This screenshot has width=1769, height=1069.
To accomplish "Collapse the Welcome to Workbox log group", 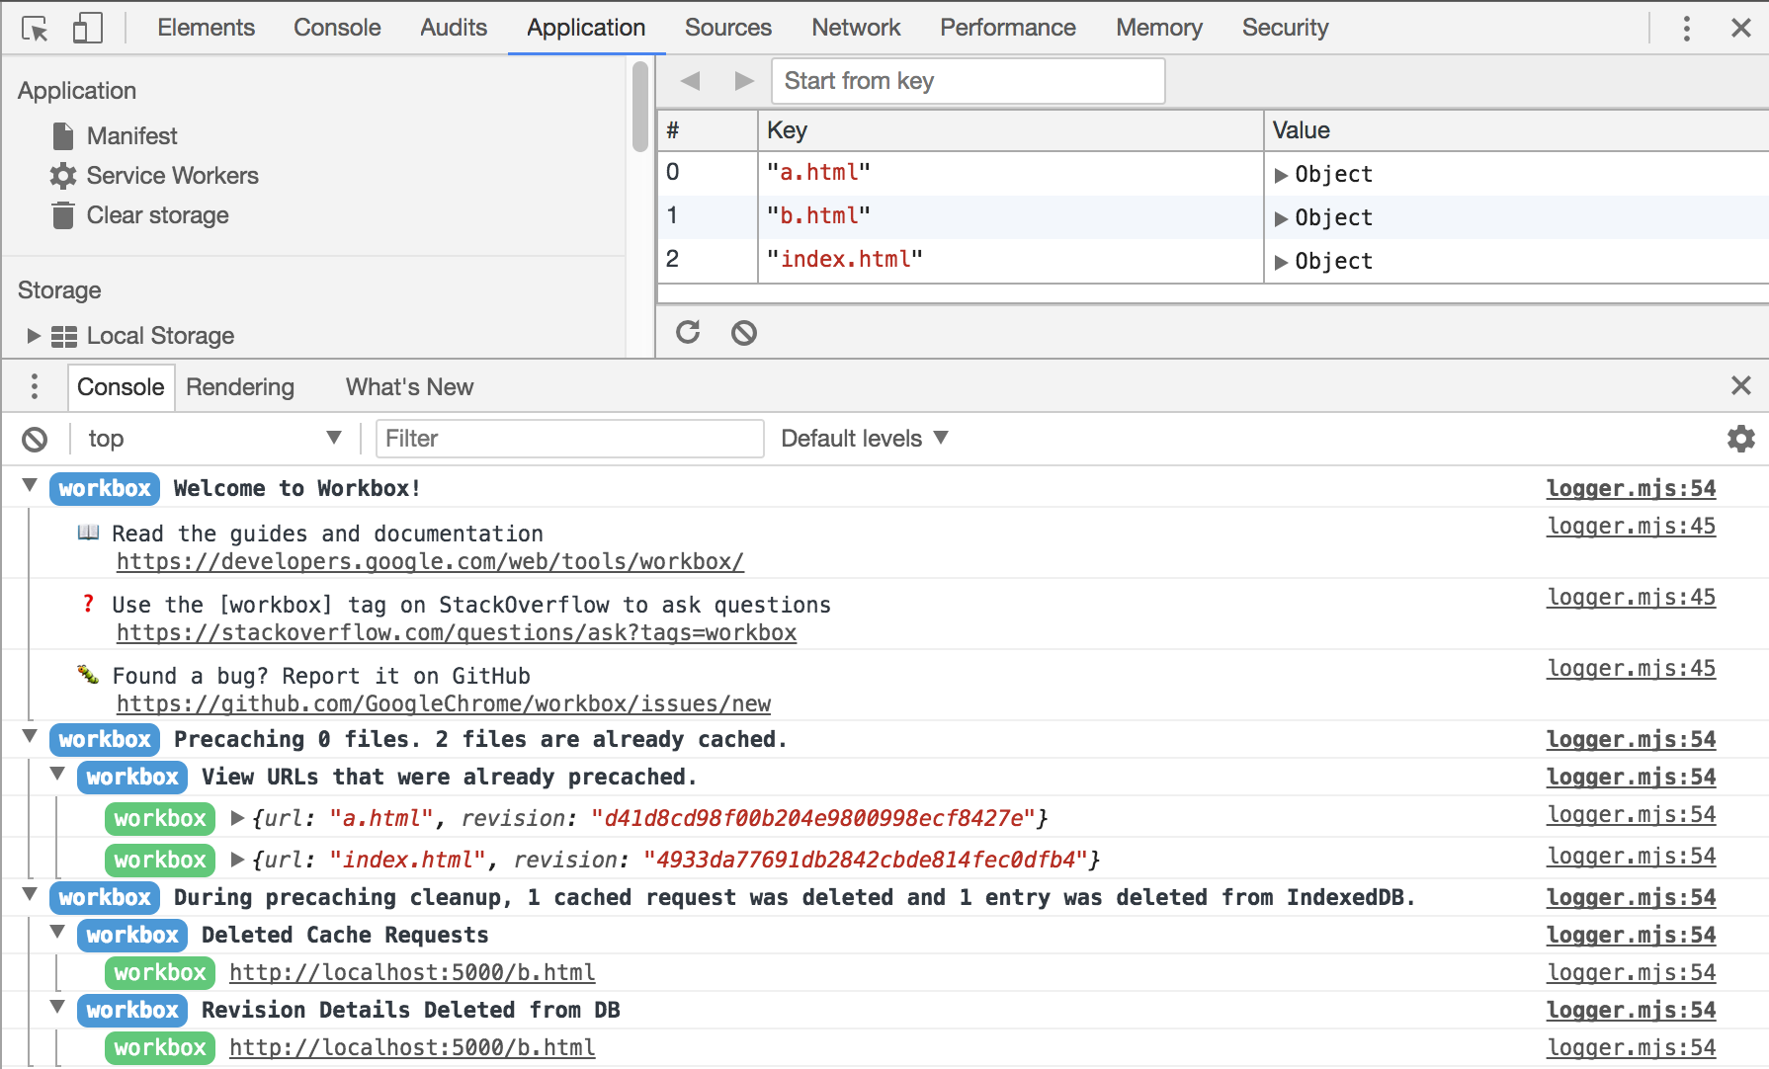I will 29,487.
